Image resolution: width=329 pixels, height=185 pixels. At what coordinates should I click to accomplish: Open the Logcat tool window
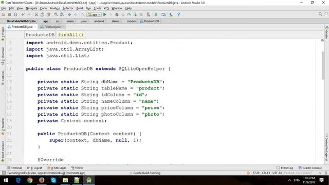(34, 168)
